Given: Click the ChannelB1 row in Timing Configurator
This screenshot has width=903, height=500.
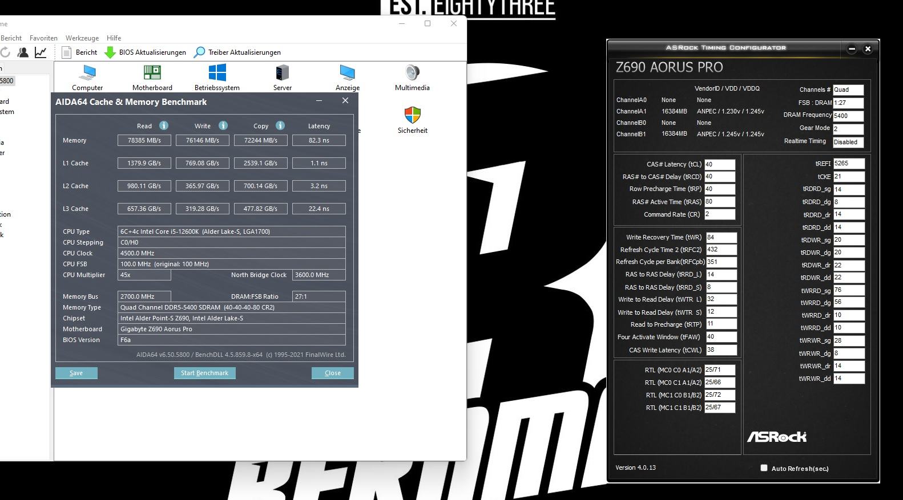Looking at the screenshot, I should (x=690, y=134).
